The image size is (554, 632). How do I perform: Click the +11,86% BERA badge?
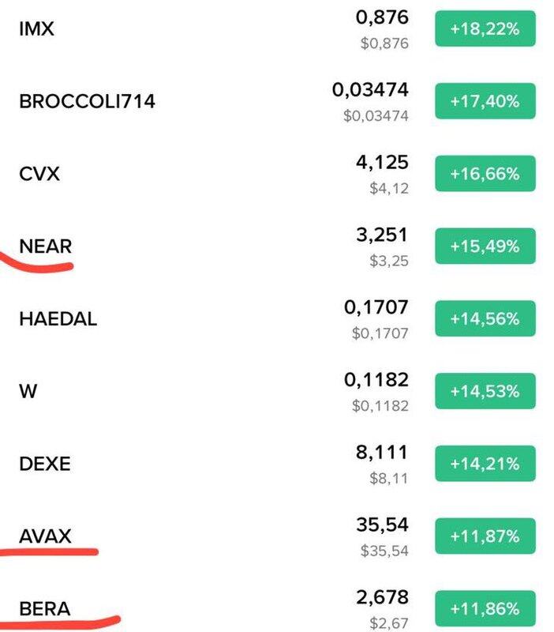click(x=485, y=608)
